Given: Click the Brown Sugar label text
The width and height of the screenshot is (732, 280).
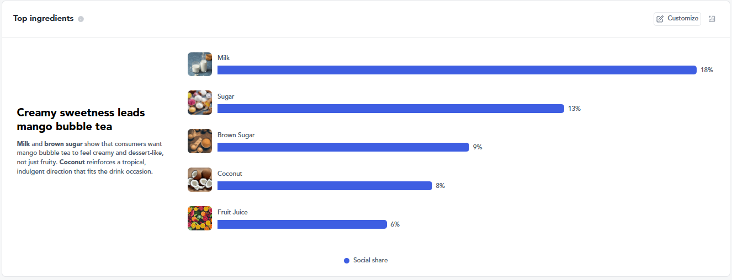Looking at the screenshot, I should point(236,135).
